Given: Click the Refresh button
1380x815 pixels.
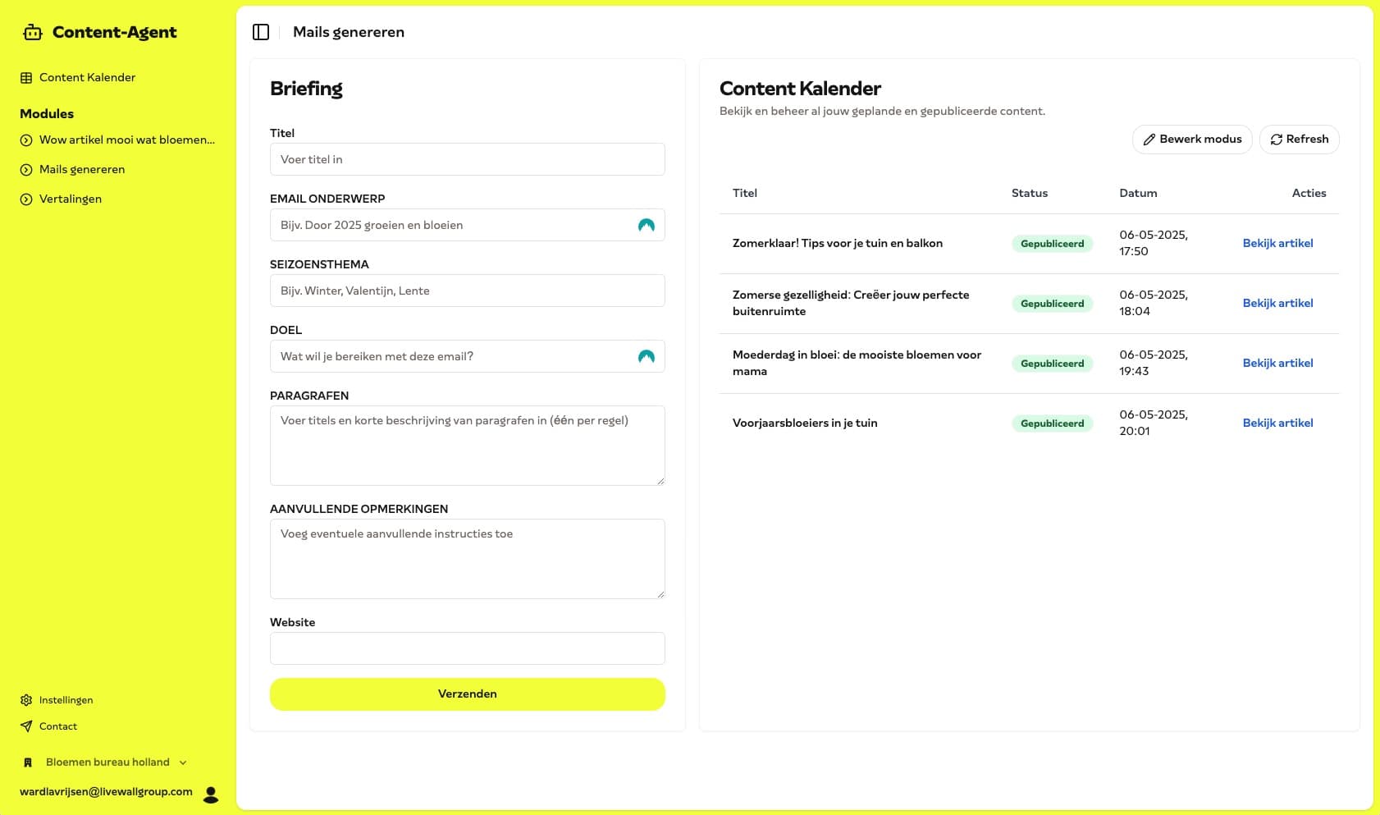Looking at the screenshot, I should tap(1299, 140).
